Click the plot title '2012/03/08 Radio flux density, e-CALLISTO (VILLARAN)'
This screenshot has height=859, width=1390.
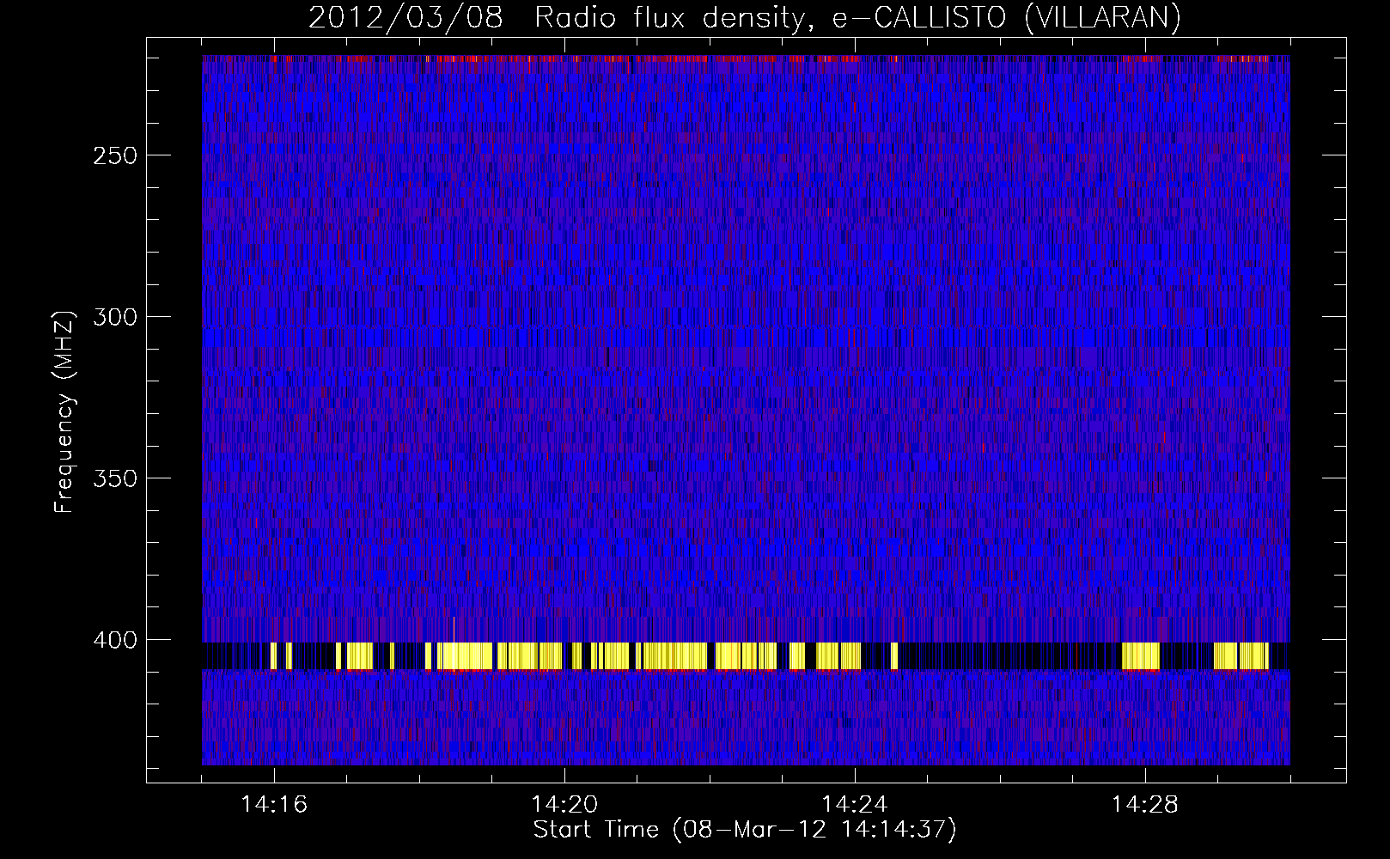coord(744,18)
